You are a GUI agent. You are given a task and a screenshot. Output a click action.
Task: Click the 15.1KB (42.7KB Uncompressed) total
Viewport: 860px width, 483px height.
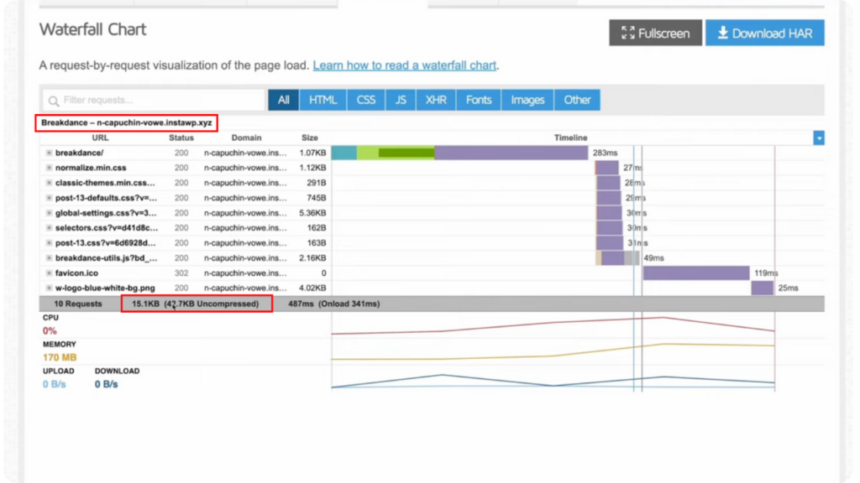point(195,304)
